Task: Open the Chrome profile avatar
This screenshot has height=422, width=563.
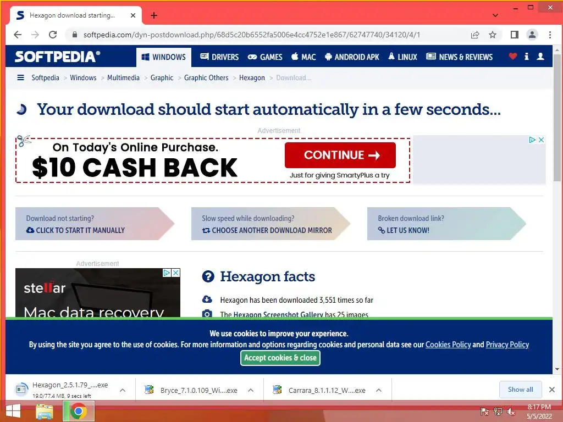Action: pos(532,35)
